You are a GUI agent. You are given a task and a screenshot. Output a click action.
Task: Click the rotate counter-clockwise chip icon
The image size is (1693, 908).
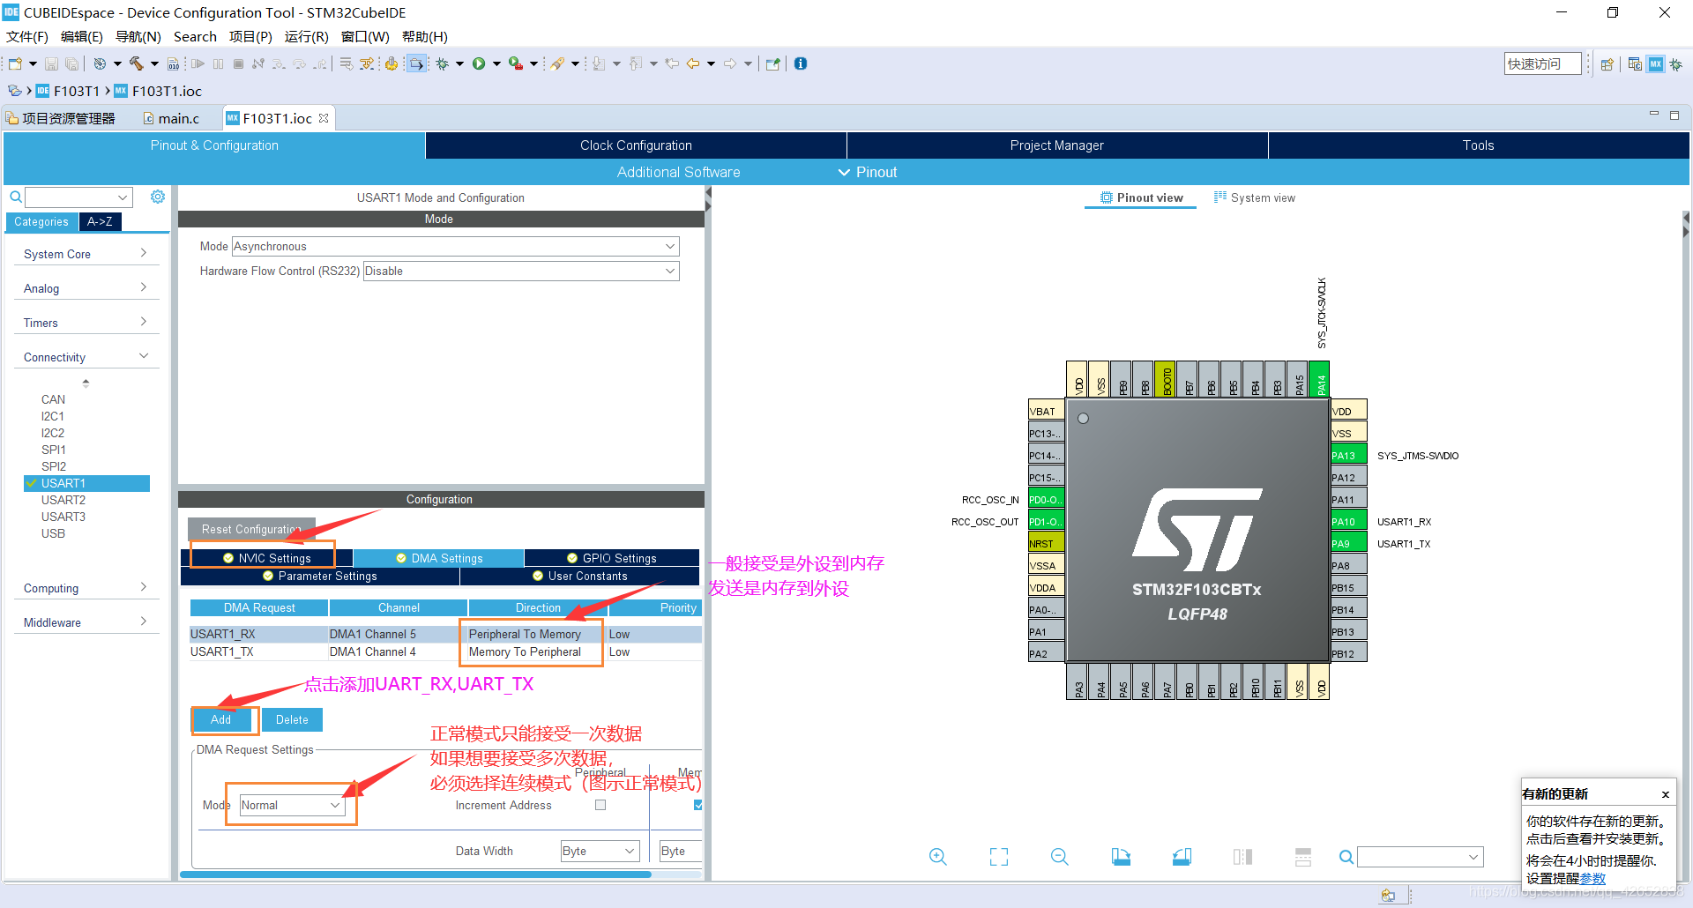pyautogui.click(x=1182, y=857)
